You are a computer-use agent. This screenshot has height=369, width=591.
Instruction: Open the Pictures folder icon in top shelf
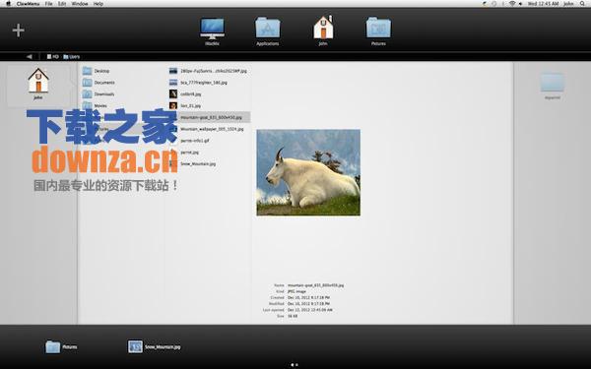point(378,28)
